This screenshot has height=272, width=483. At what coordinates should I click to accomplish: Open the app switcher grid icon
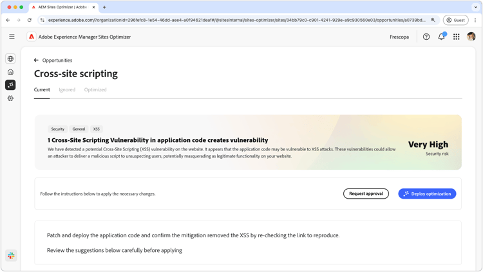pyautogui.click(x=456, y=37)
